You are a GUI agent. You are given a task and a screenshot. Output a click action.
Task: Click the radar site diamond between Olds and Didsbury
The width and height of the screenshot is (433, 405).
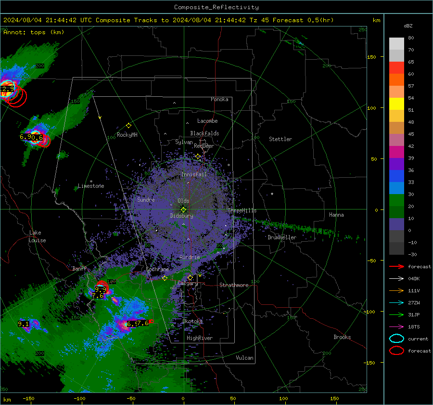183,210
